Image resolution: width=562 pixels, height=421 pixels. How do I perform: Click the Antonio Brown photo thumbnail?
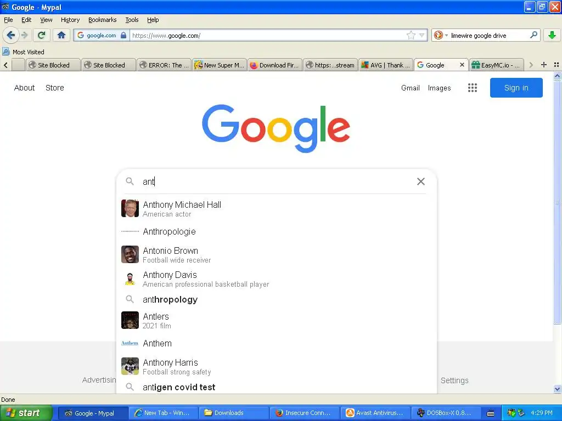point(130,254)
